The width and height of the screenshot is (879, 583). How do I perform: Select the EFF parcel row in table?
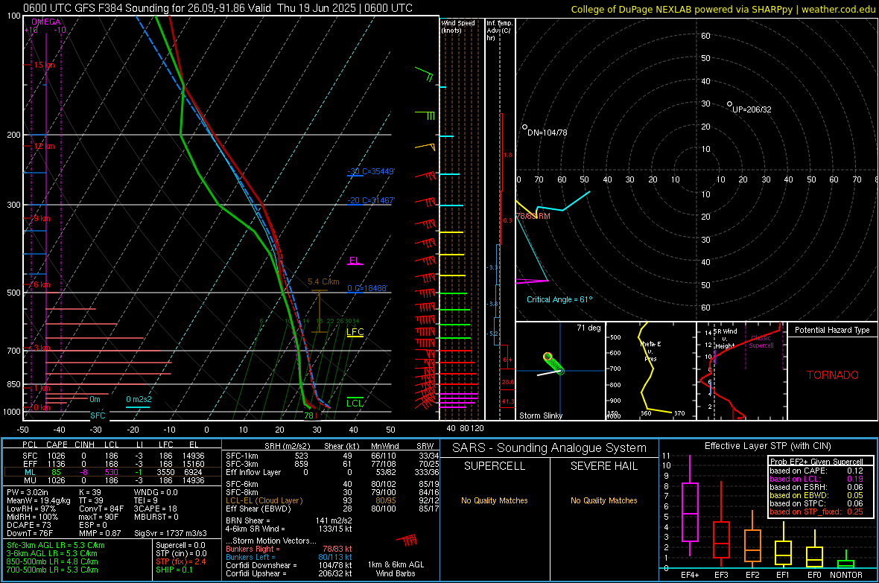tap(112, 464)
